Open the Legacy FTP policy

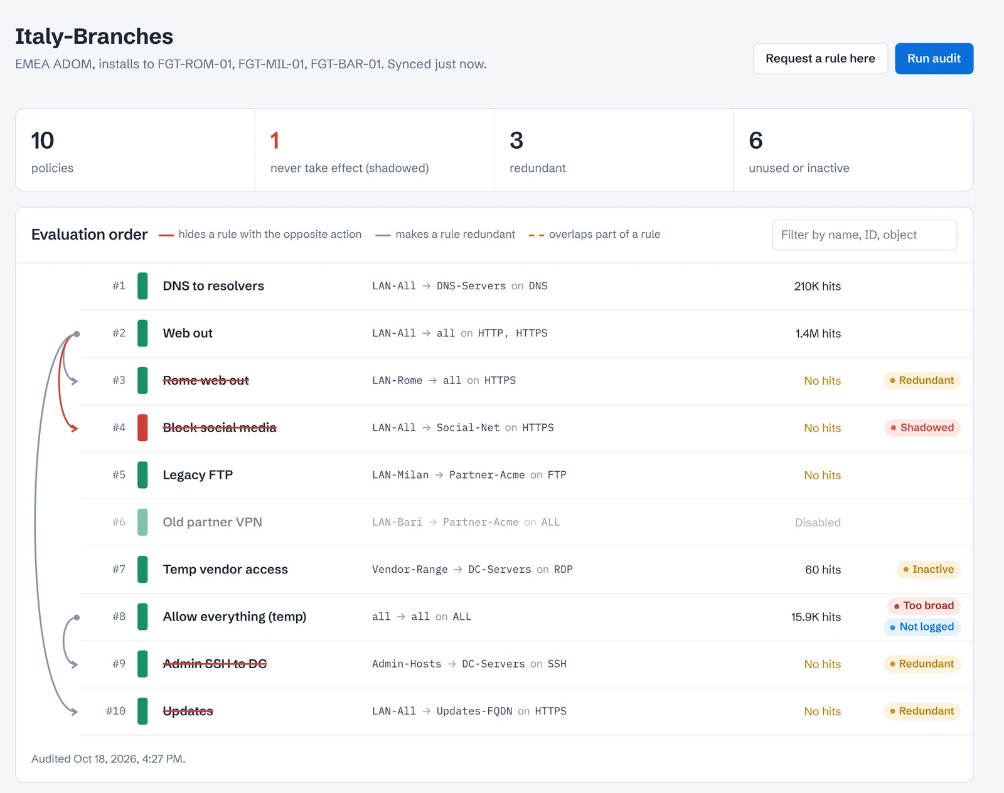(526, 475)
